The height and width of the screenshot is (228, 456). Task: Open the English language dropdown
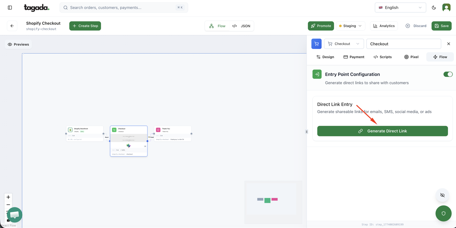tap(400, 8)
